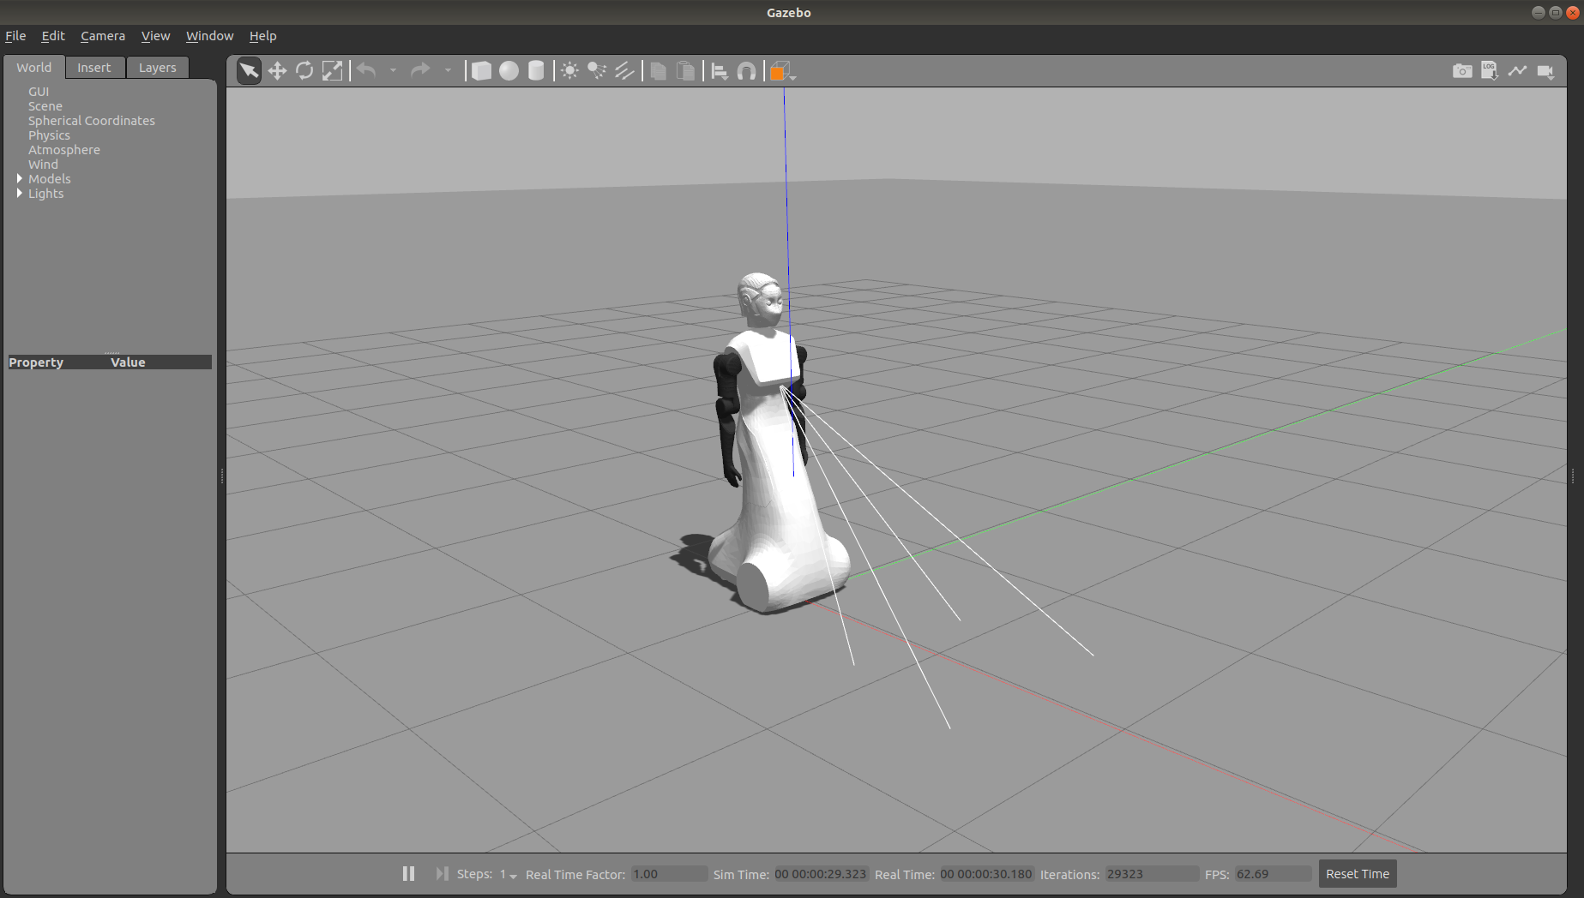Insert a cylinder shape
The height and width of the screenshot is (898, 1584).
(x=536, y=71)
